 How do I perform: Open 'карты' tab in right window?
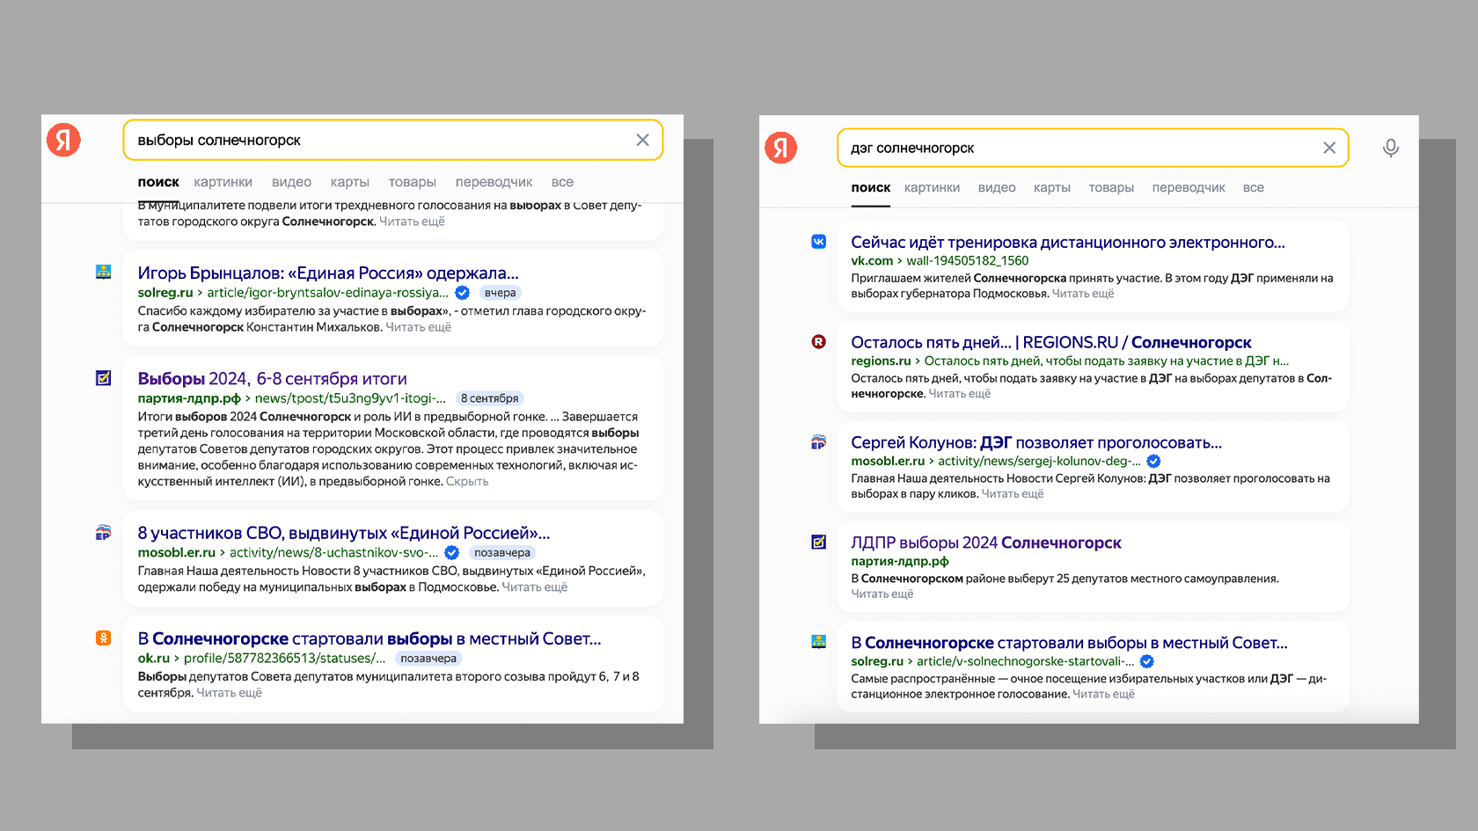click(x=1052, y=188)
